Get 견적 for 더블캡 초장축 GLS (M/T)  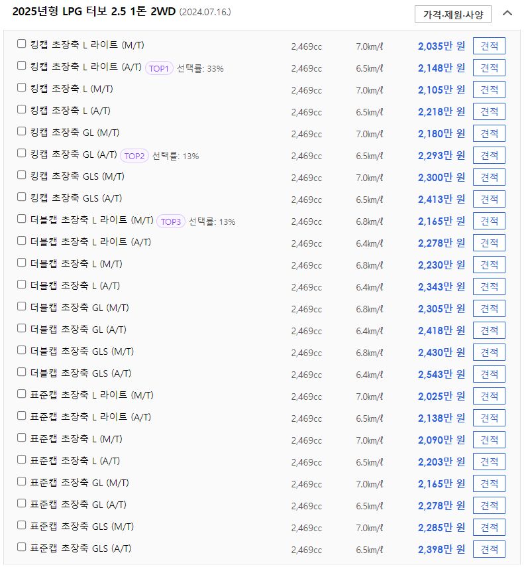tap(489, 352)
